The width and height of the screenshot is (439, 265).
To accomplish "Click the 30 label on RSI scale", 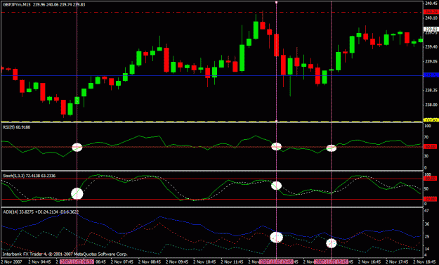I will 426,156.
